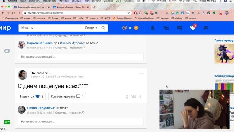Click comment field under Dasha's comment
Image resolution: width=234 pixels, height=132 pixels.
pos(81,122)
